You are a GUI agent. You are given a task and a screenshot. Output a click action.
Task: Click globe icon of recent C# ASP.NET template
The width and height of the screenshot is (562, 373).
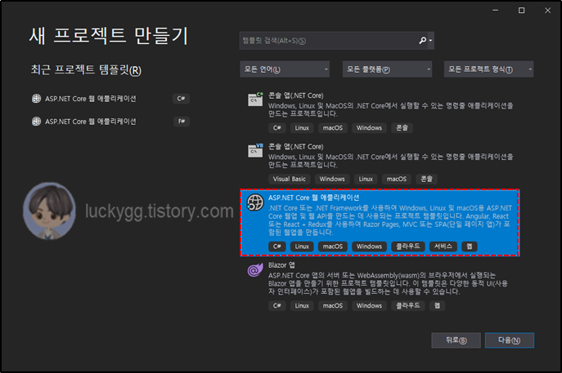[36, 98]
